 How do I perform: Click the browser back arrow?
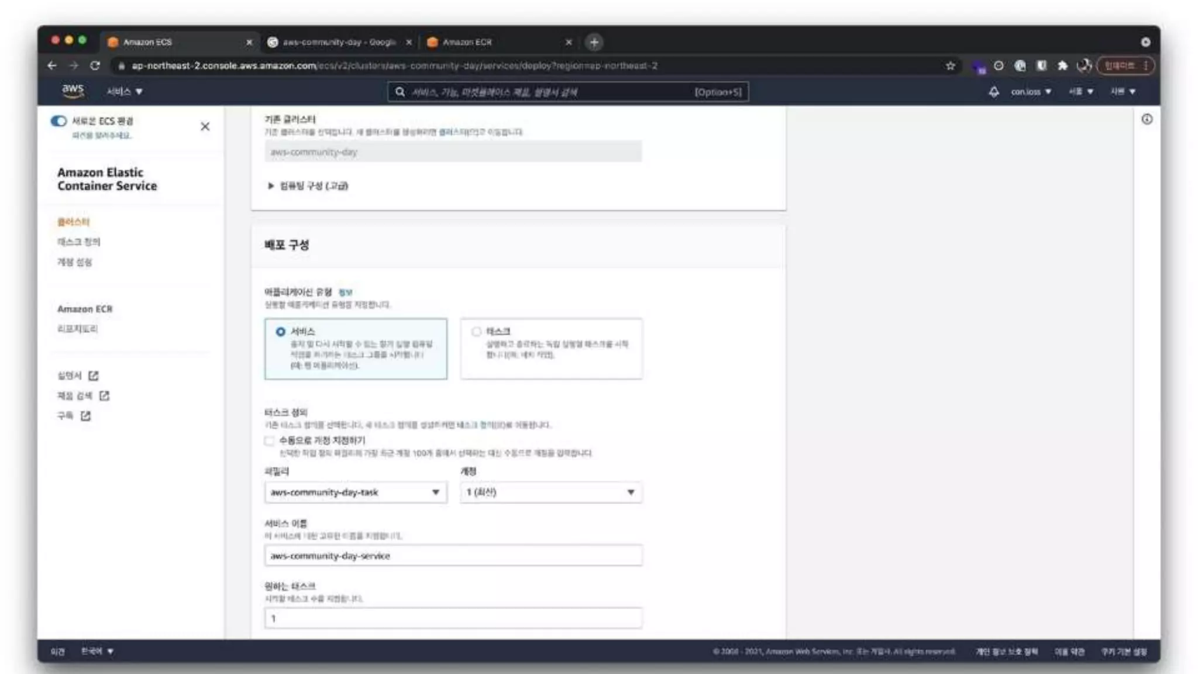(x=52, y=66)
